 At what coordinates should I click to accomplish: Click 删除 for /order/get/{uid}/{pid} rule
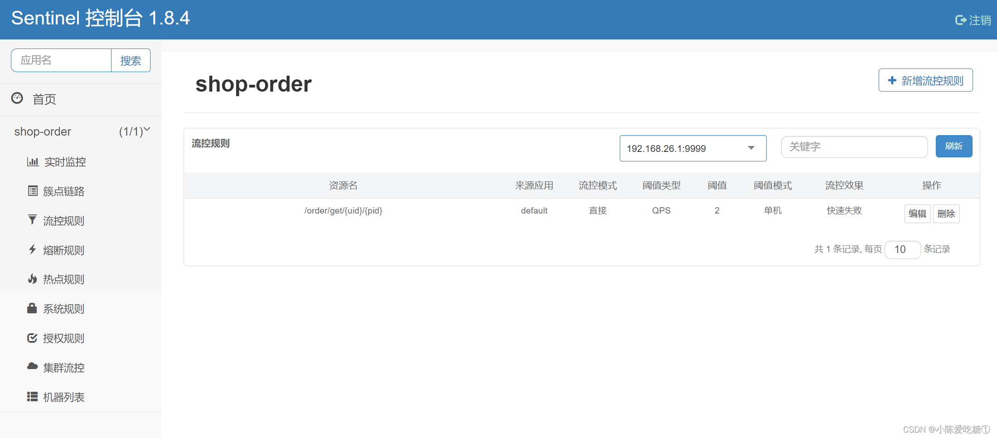pyautogui.click(x=946, y=214)
